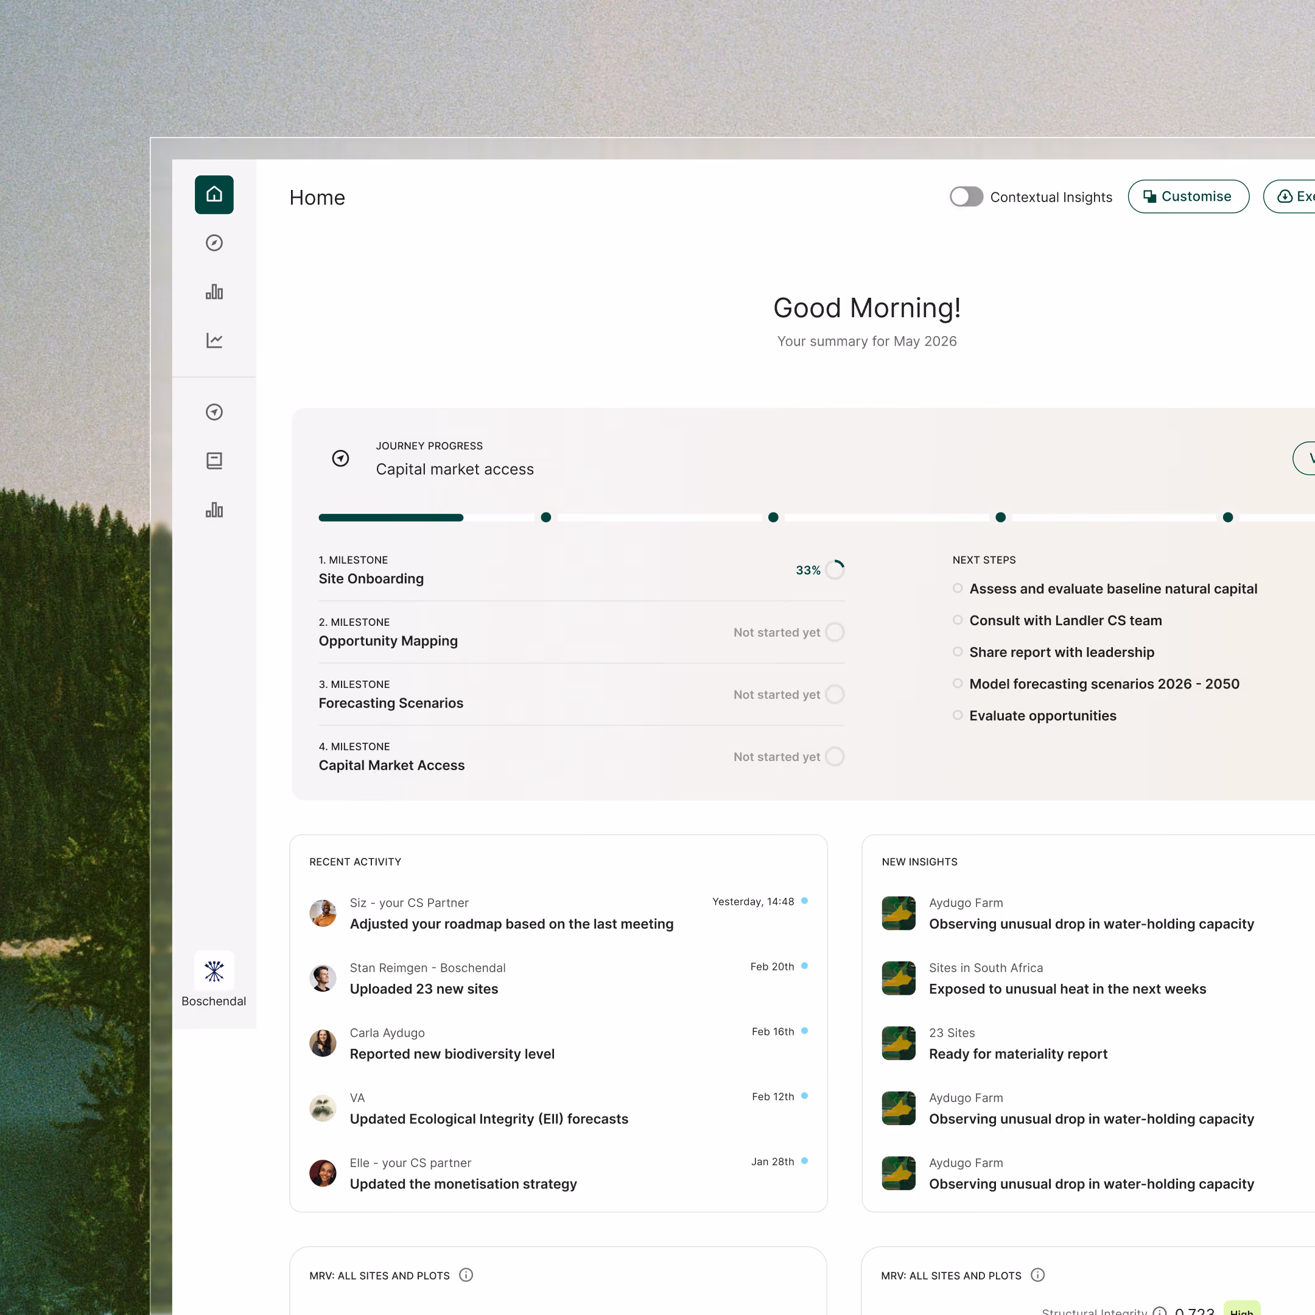Image resolution: width=1315 pixels, height=1315 pixels.
Task: Check off Evaluate opportunities step
Action: click(x=958, y=715)
